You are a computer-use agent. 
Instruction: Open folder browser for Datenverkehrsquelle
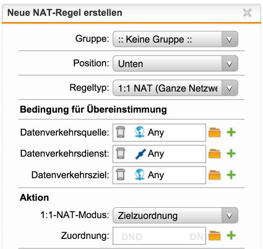(x=214, y=132)
